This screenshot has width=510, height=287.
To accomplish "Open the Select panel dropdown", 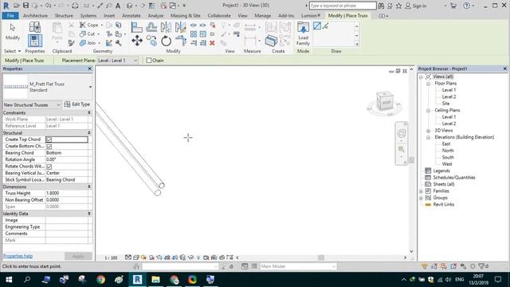I will 13,51.
